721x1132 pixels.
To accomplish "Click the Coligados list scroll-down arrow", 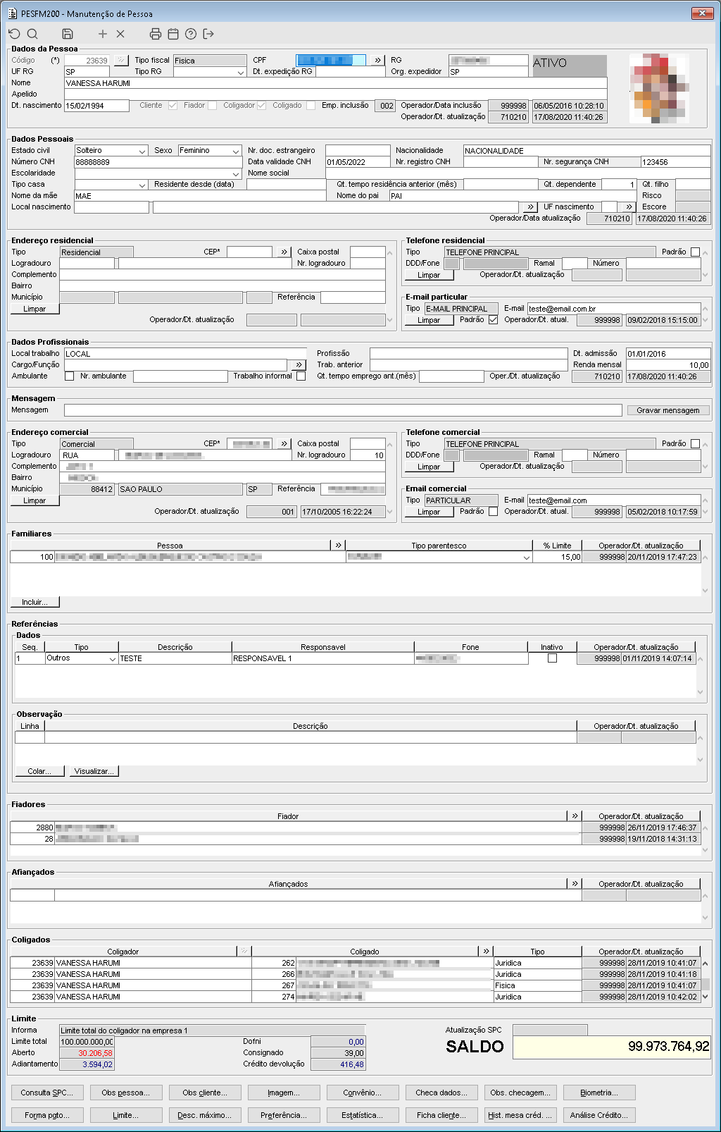I will point(705,997).
